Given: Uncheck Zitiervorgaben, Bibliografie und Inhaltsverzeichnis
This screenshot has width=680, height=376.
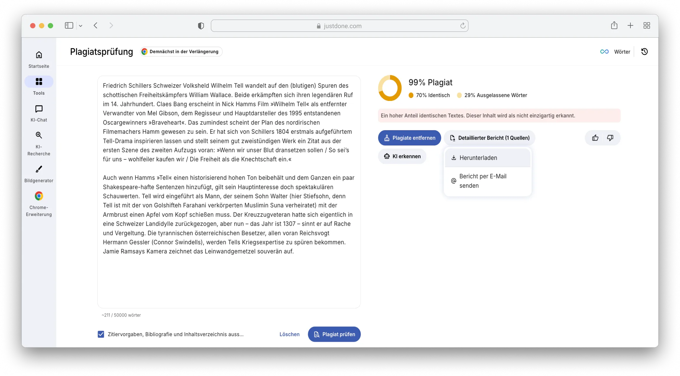Looking at the screenshot, I should [x=101, y=334].
